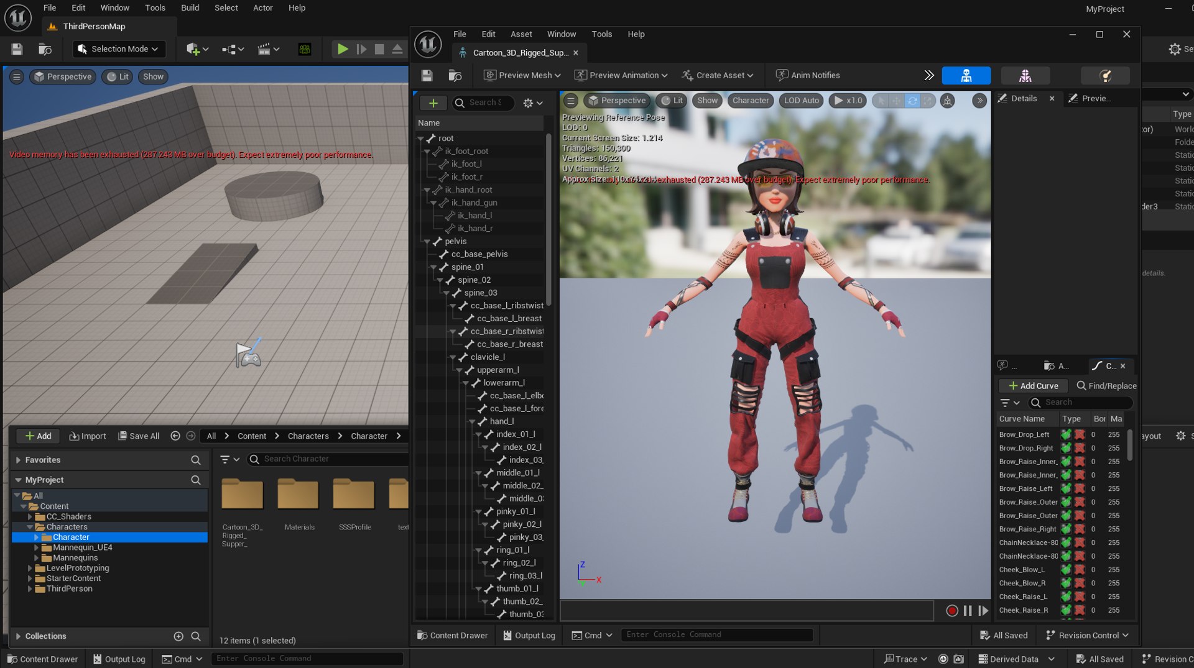Open the Cinematics dropdown in main toolbar
This screenshot has width=1194, height=668.
pos(269,49)
